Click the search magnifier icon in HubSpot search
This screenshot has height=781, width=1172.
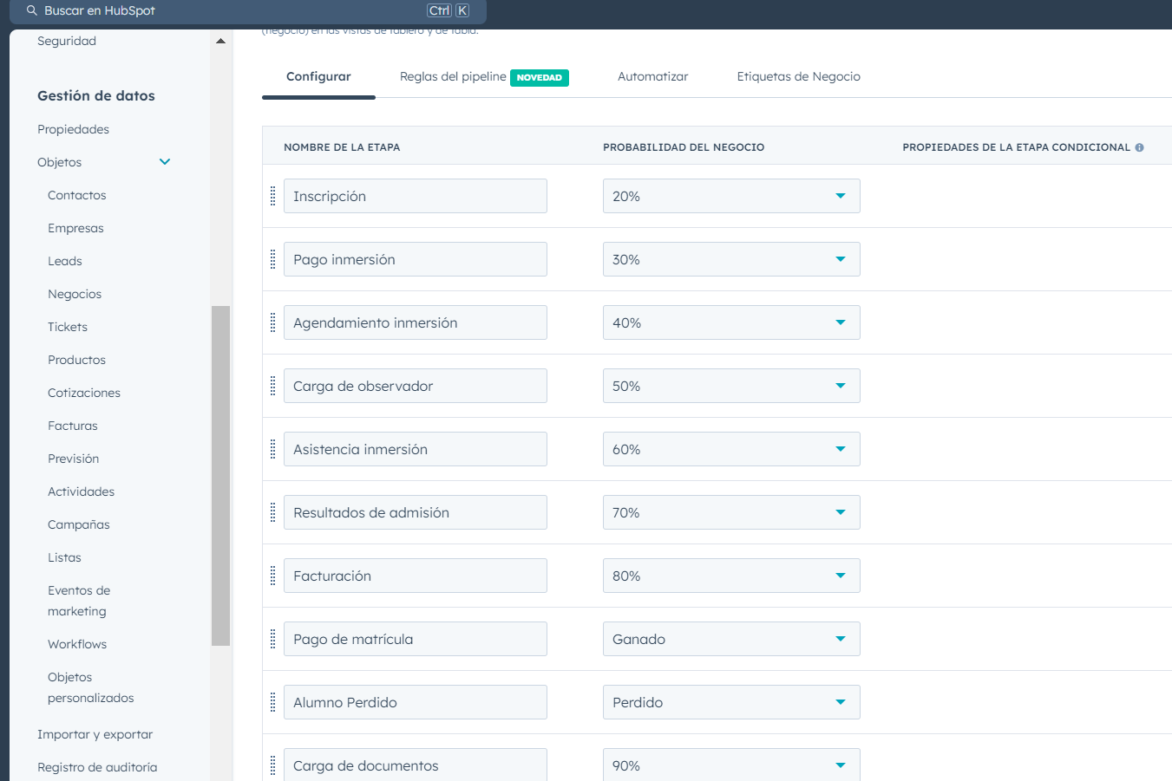[32, 10]
